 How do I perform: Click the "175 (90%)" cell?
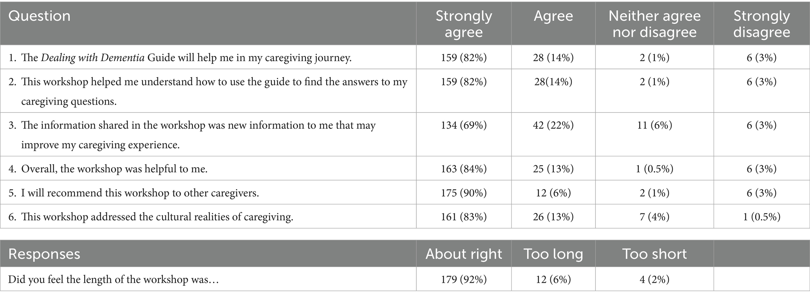464,193
